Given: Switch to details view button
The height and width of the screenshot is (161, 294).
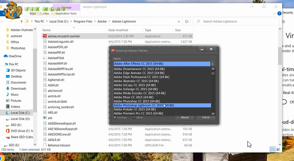Looking at the screenshot, I should coord(272,150).
